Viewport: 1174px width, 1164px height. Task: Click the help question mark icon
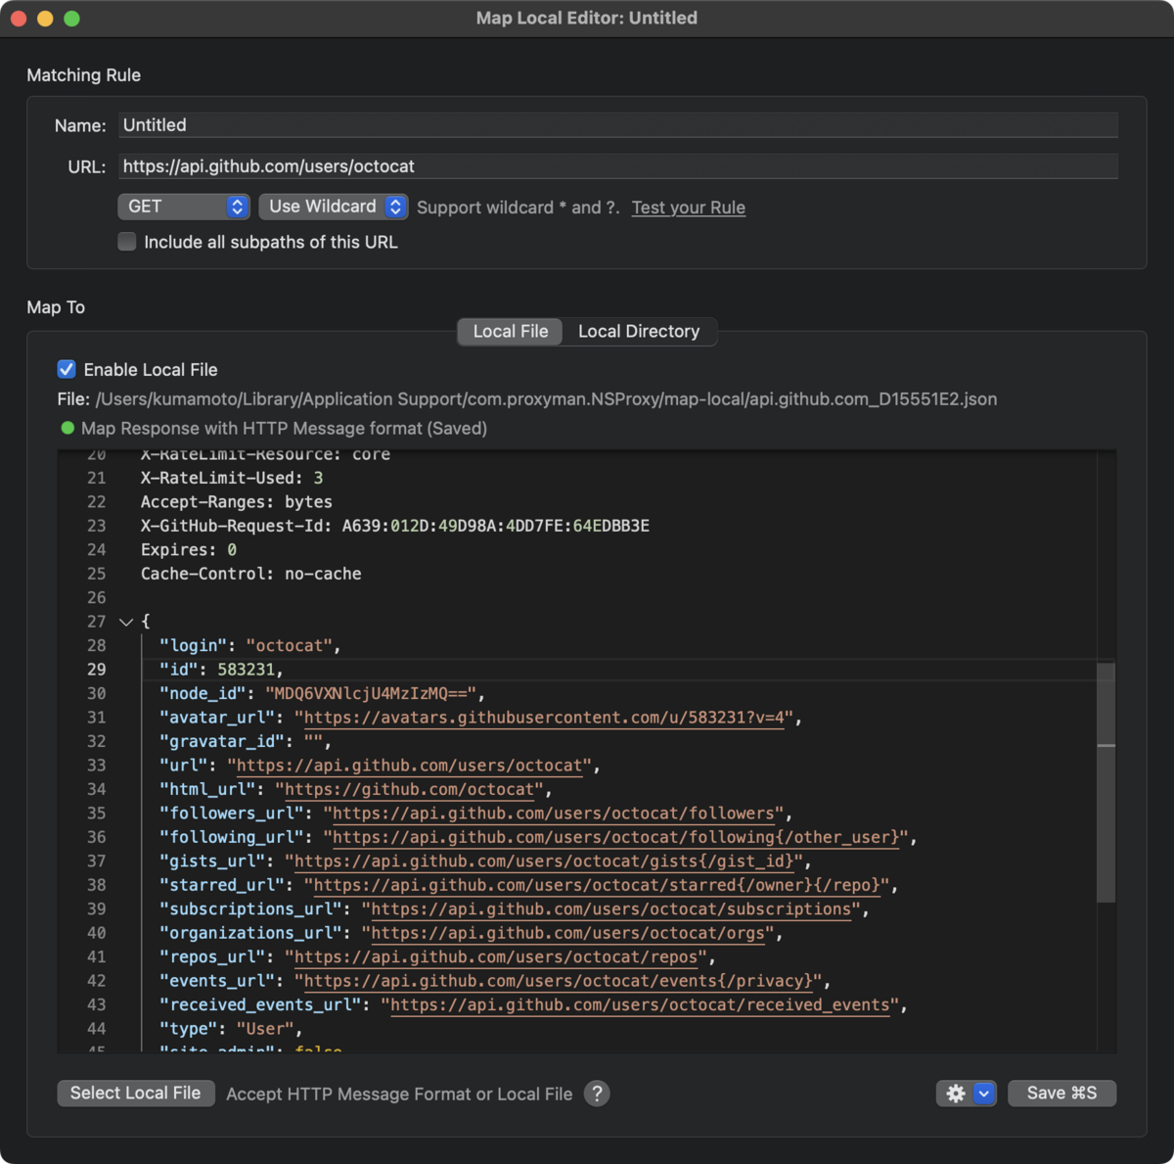(597, 1094)
